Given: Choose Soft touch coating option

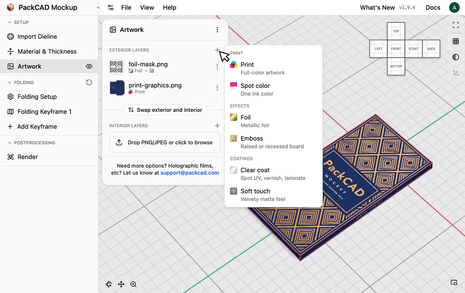Looking at the screenshot, I should (274, 195).
